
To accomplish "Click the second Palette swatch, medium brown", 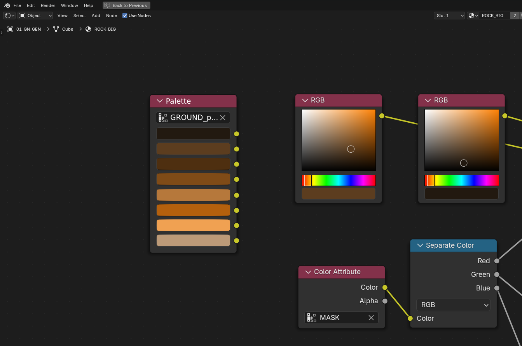I will pos(193,149).
